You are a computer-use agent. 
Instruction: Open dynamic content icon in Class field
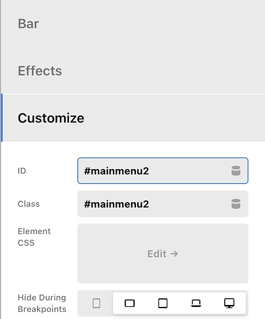tap(236, 204)
